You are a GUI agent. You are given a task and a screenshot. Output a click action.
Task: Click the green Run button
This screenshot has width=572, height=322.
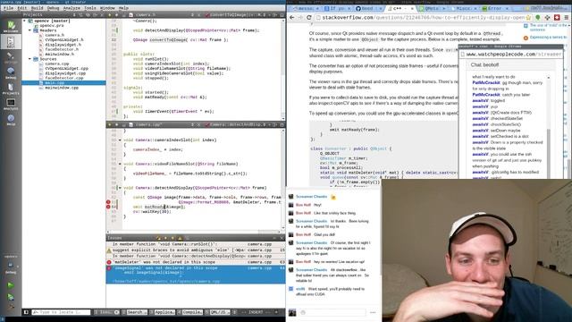tap(11, 285)
